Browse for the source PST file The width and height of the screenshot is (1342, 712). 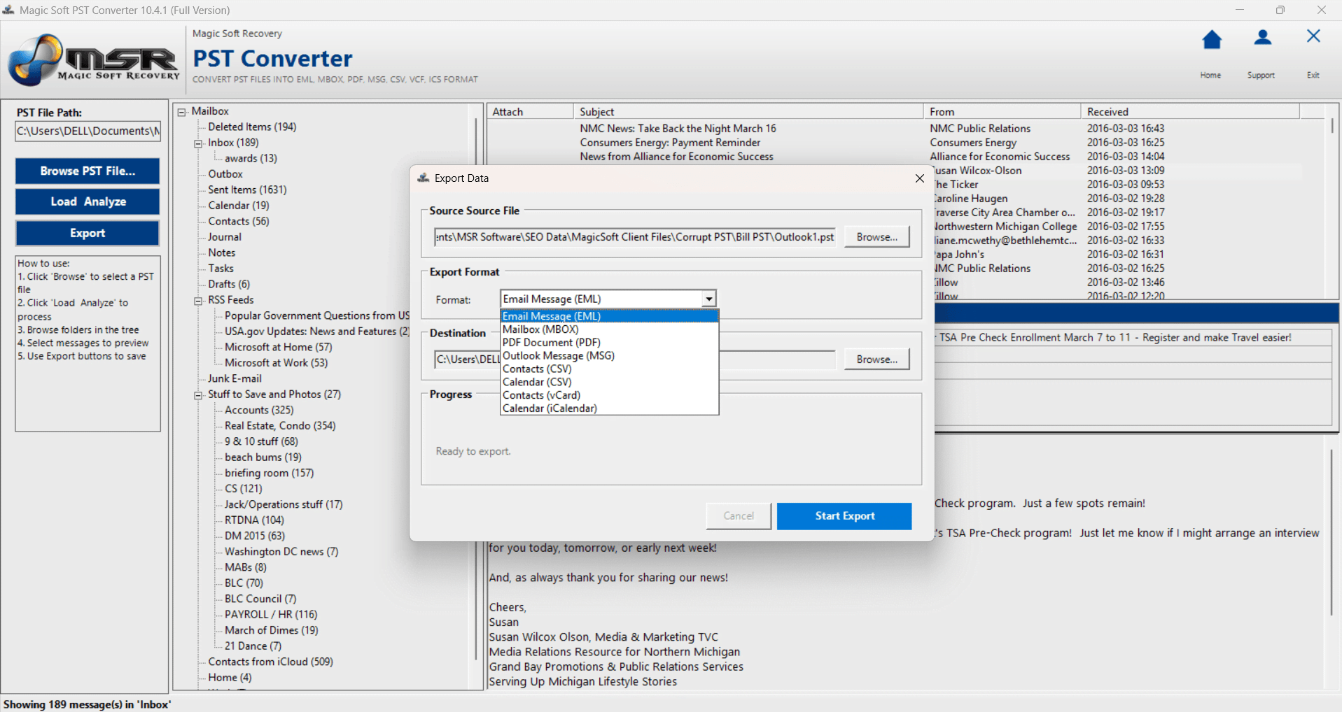click(876, 237)
